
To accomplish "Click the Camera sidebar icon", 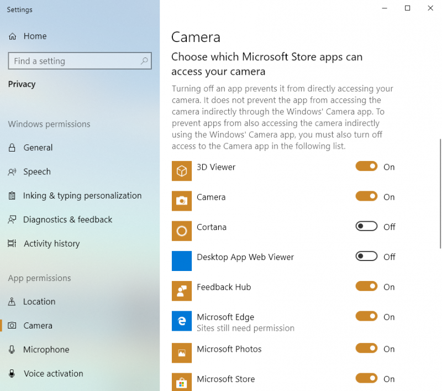I will click(12, 326).
